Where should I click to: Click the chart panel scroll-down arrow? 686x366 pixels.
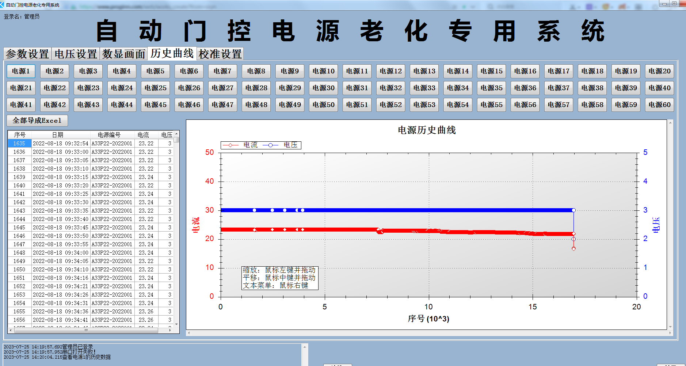pos(670,327)
